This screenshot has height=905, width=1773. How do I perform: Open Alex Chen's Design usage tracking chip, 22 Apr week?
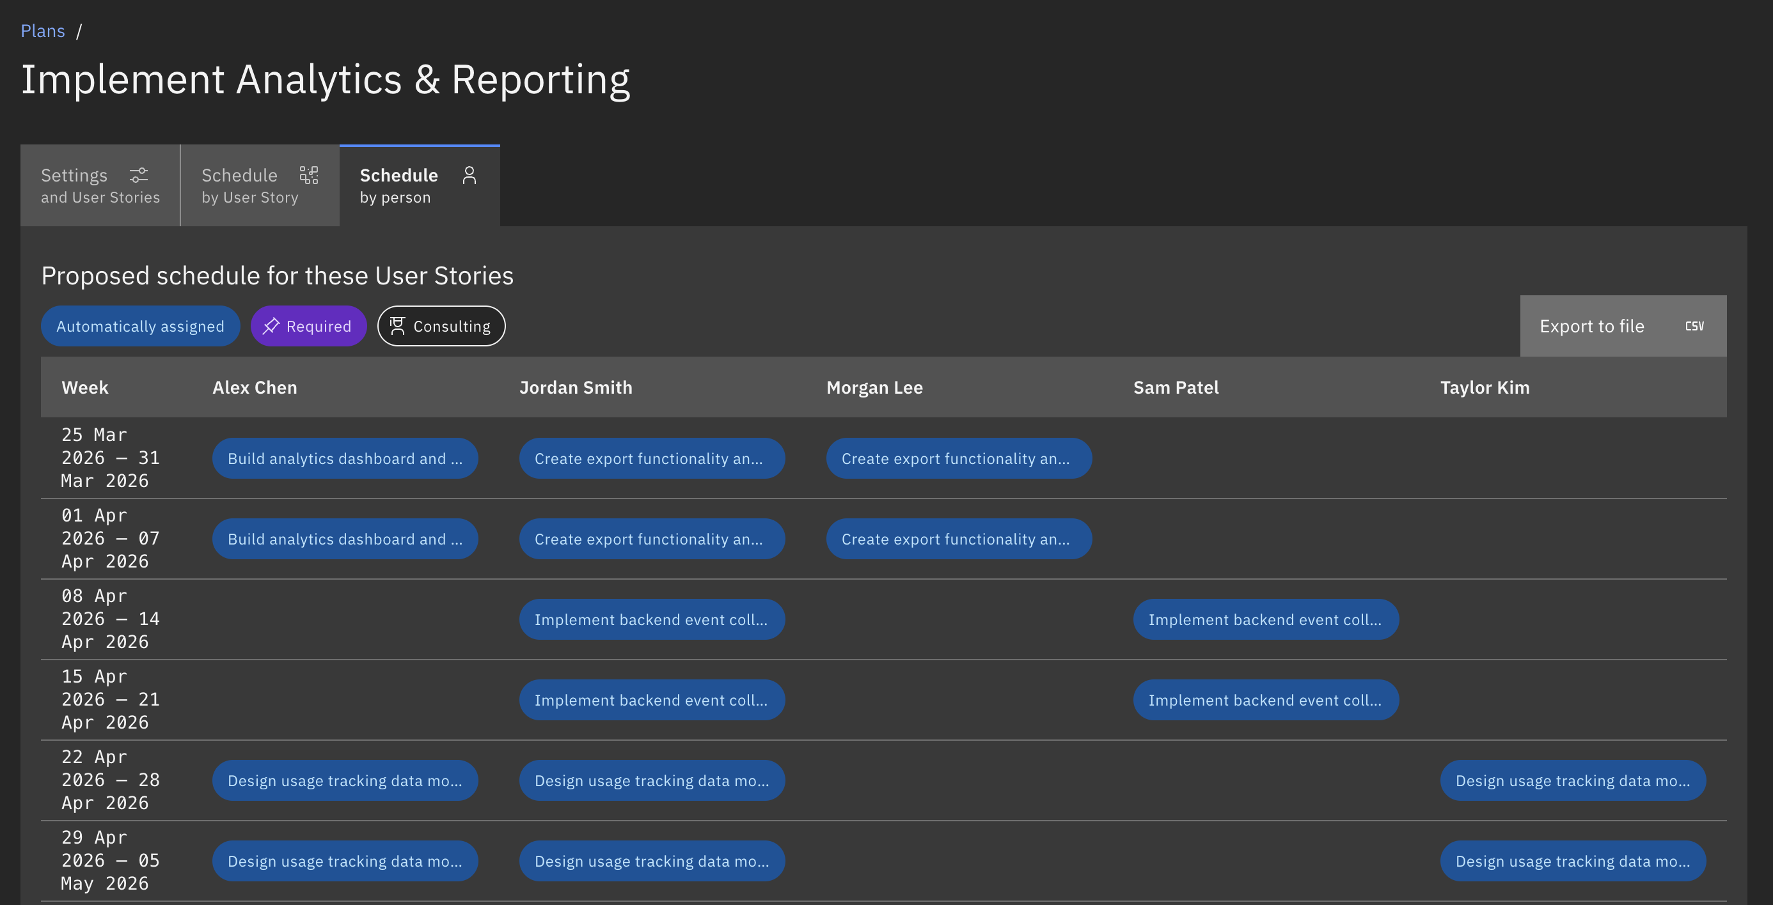(345, 780)
